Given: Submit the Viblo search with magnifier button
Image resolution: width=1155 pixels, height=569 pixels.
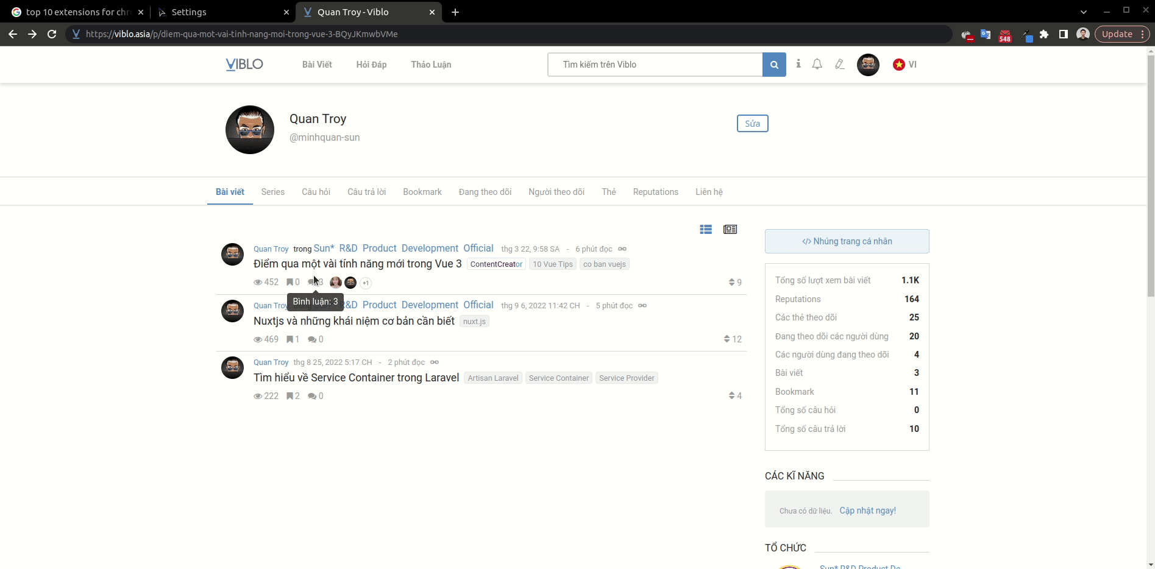Looking at the screenshot, I should 774,65.
